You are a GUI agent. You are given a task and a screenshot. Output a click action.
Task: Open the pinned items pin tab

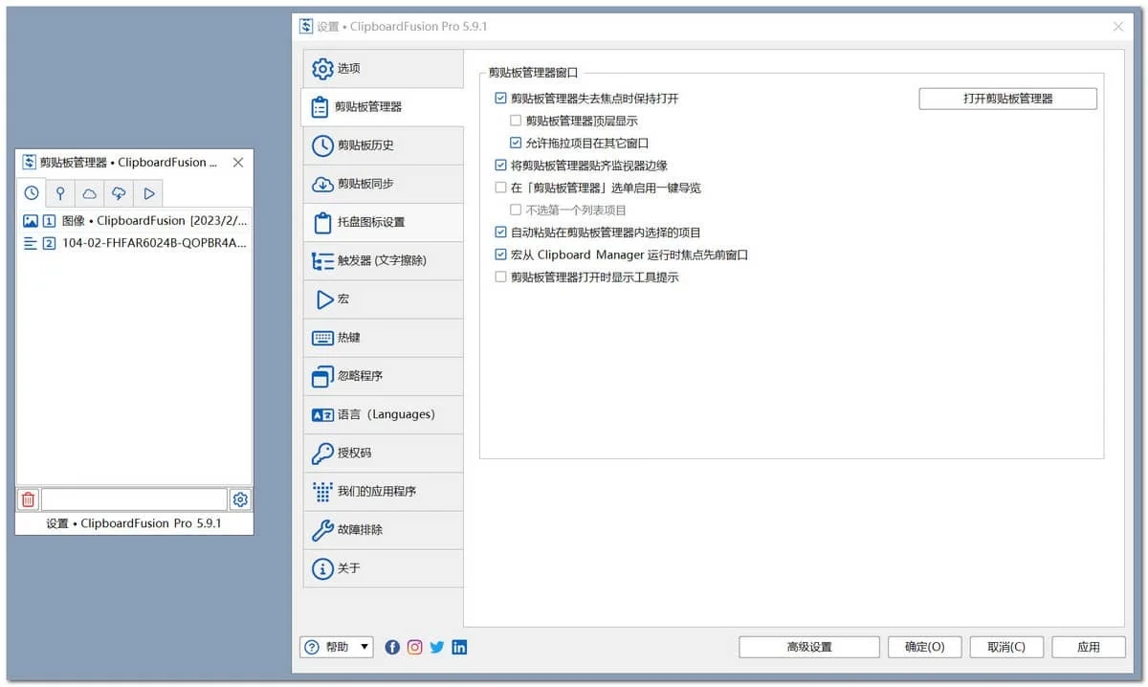60,193
